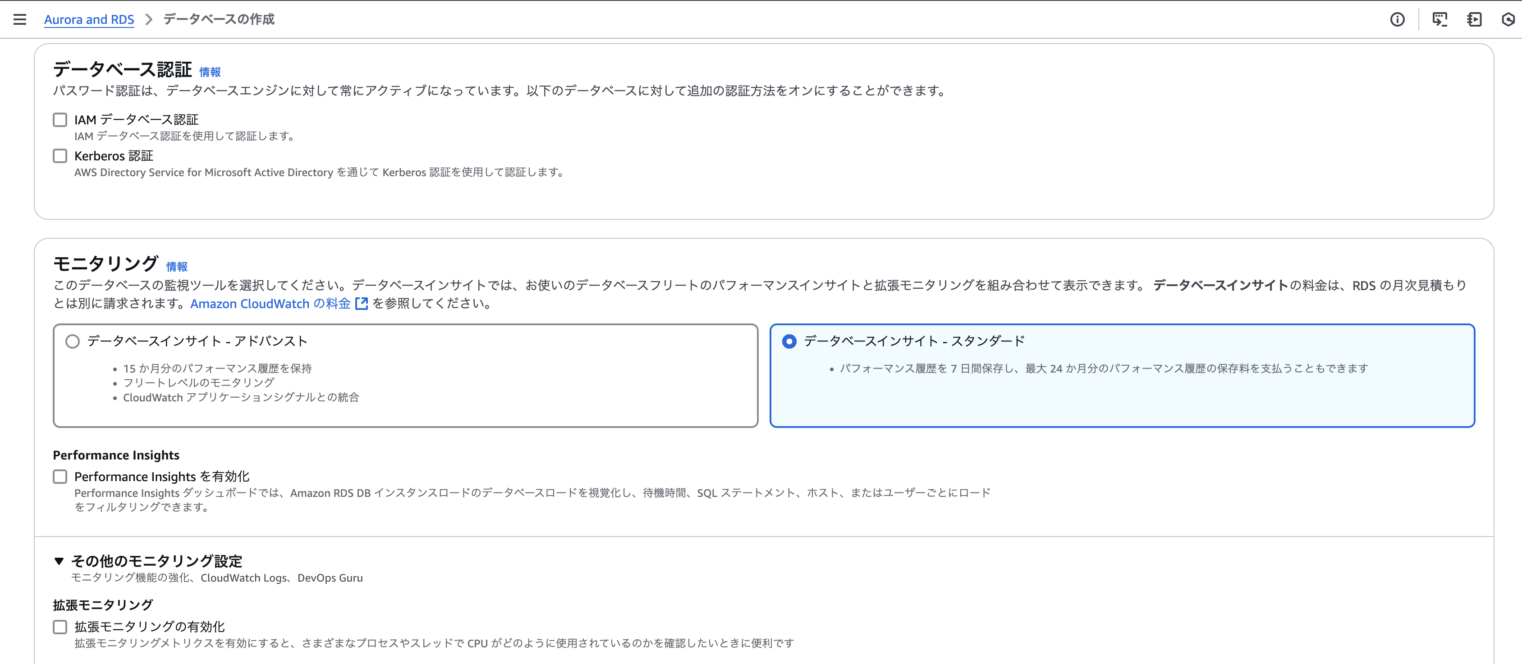The image size is (1522, 664).
Task: Select データベースインサイト - スタンダード radio
Action: pyautogui.click(x=789, y=341)
